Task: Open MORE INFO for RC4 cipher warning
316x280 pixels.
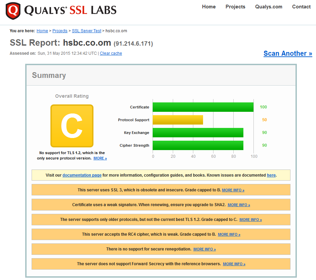Action: pos(229,234)
